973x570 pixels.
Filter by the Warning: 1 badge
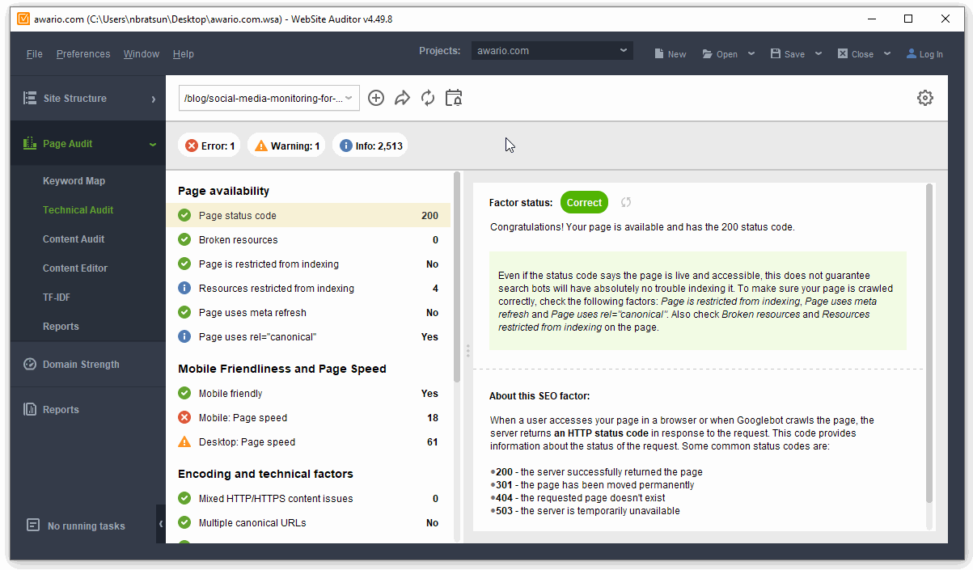[286, 146]
